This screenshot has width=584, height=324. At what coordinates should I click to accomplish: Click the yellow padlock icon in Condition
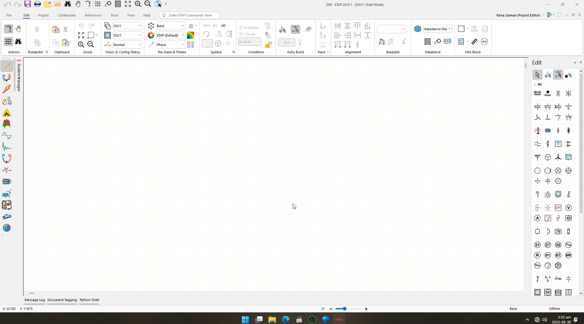(268, 45)
